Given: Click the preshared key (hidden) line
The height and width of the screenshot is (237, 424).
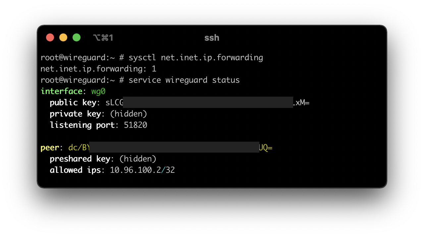Looking at the screenshot, I should point(103,159).
